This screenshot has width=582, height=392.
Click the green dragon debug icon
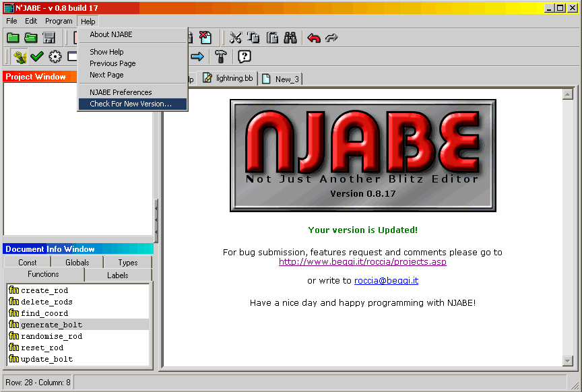coord(19,57)
